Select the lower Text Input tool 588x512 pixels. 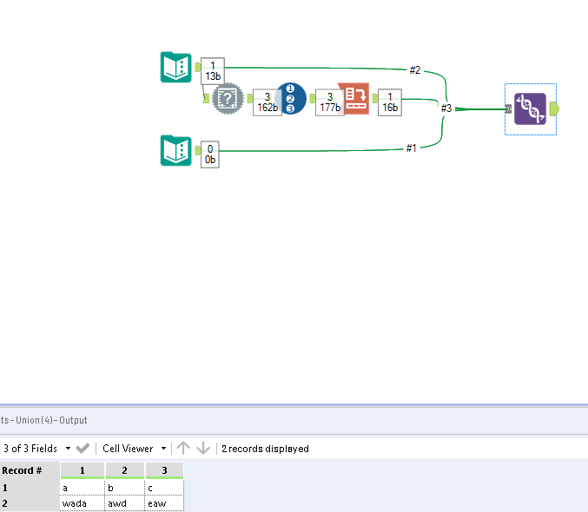[175, 150]
